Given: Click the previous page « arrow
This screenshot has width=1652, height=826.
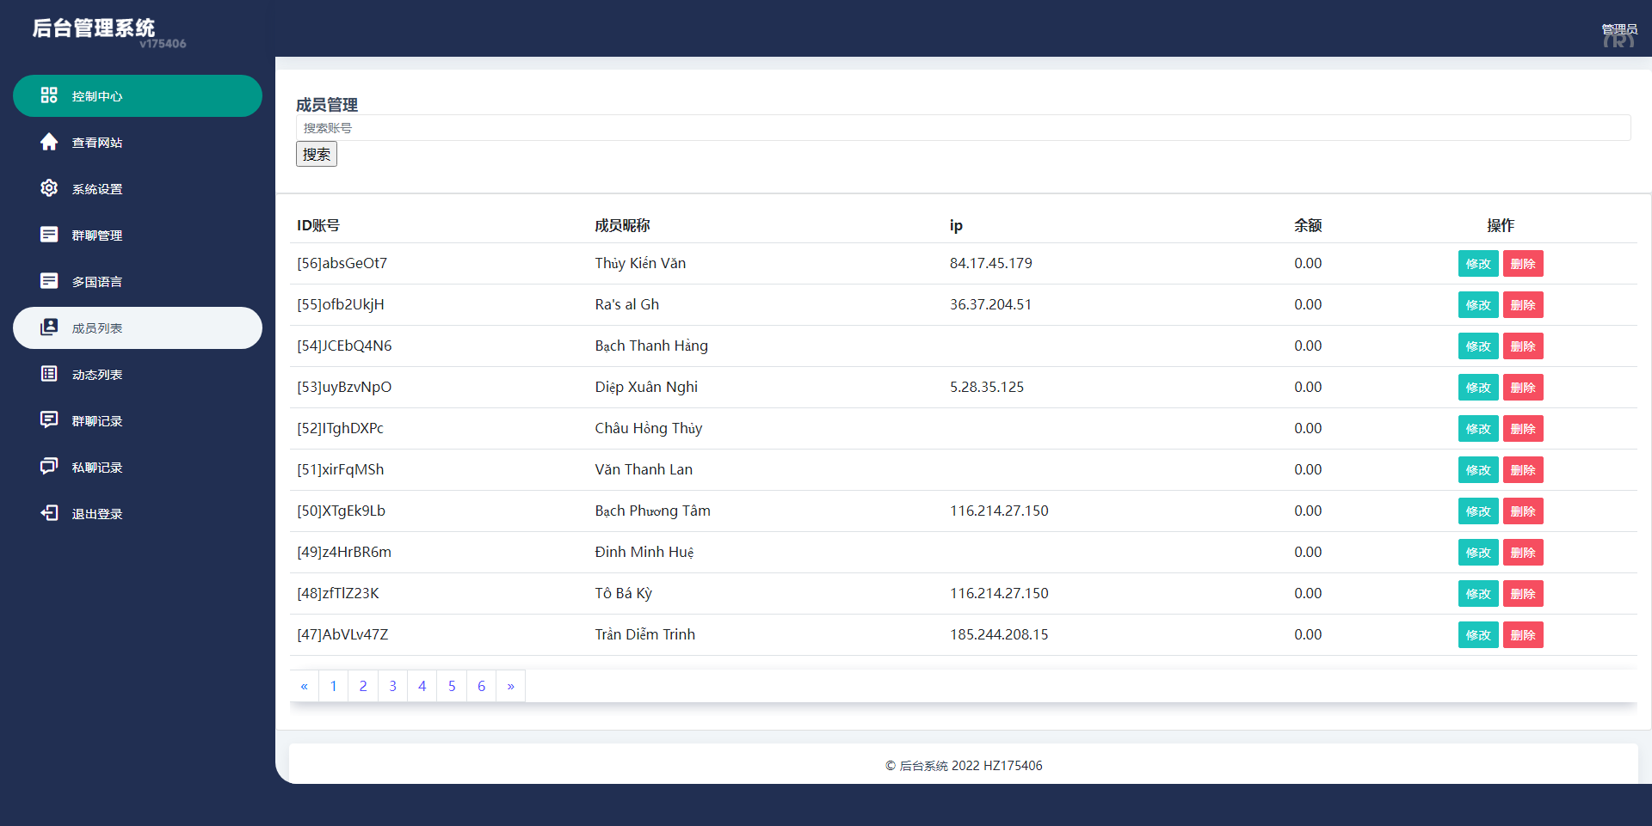Looking at the screenshot, I should [304, 686].
